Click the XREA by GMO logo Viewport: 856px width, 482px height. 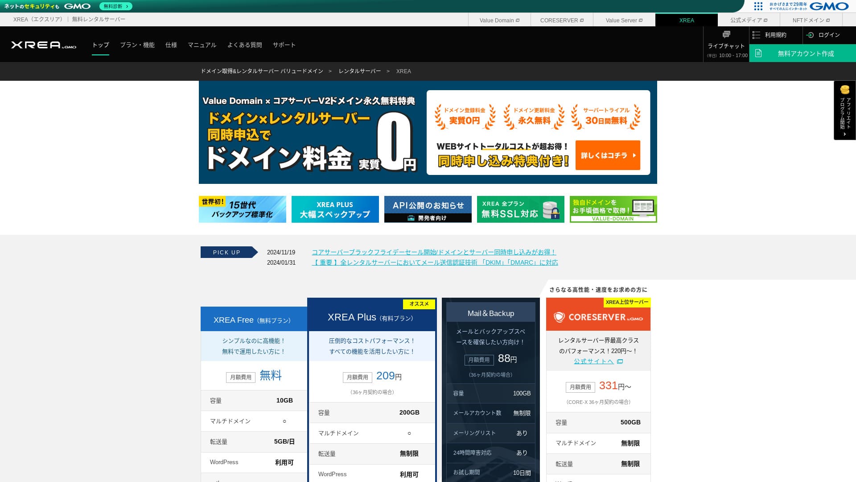42,45
